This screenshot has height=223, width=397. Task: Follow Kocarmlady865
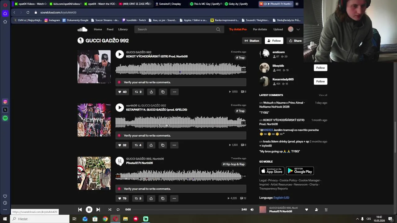320,81
